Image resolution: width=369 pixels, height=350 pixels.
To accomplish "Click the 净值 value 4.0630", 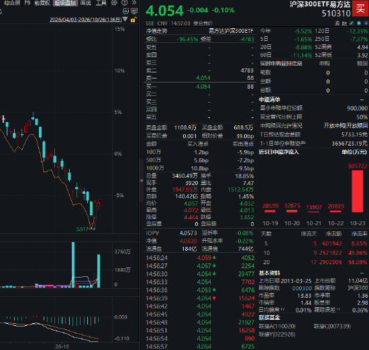I will click(x=188, y=241).
